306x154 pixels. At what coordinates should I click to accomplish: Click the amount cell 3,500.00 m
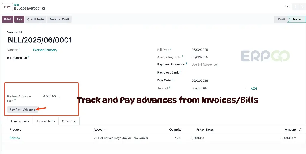(x=288, y=138)
